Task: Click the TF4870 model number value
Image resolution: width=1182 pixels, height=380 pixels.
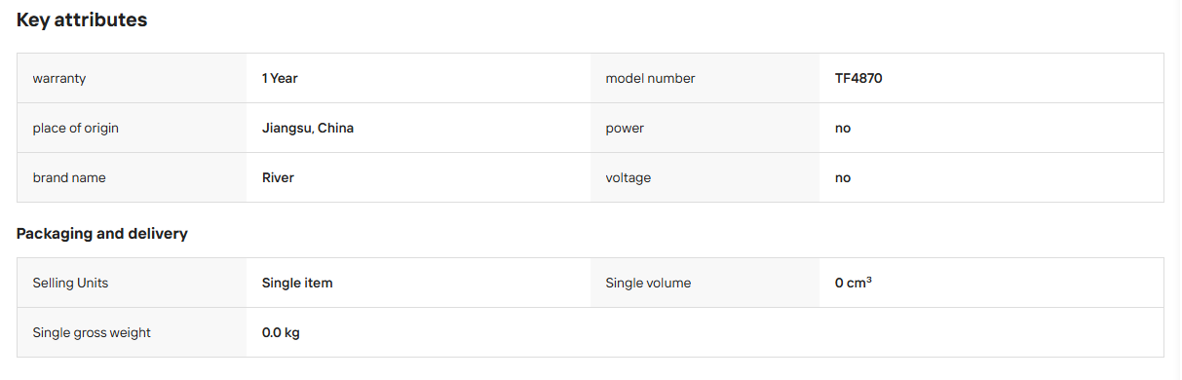Action: pyautogui.click(x=858, y=78)
